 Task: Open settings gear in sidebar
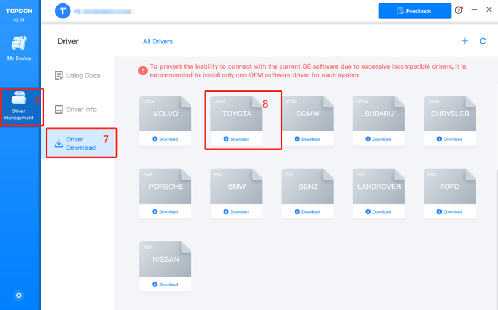click(19, 296)
